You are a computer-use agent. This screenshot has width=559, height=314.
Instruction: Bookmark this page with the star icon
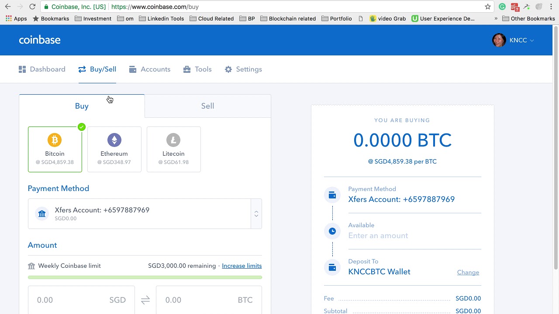488,7
